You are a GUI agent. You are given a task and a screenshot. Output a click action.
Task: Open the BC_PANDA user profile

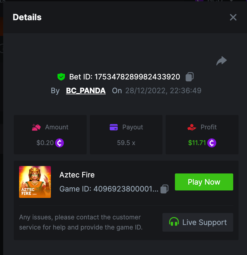[86, 91]
